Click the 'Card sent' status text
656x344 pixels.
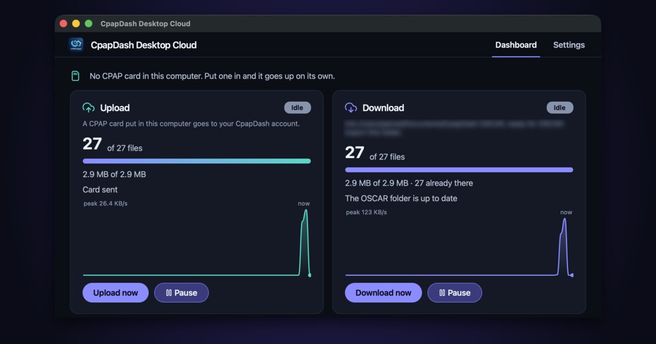100,189
